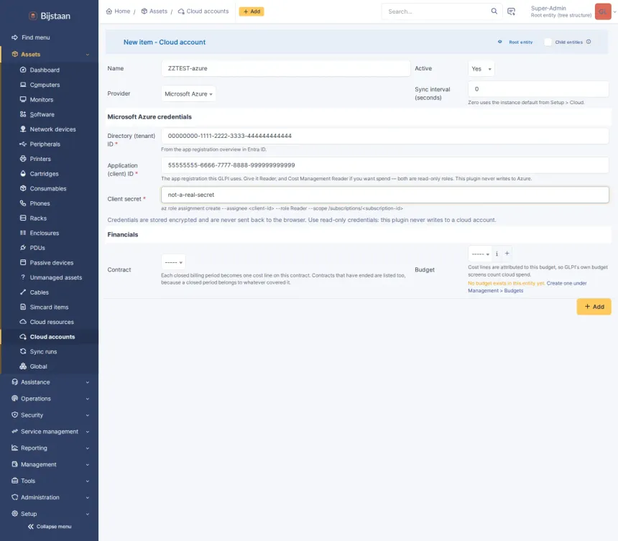This screenshot has width=618, height=541.
Task: Open the Monitors sidebar icon
Action: tap(23, 99)
